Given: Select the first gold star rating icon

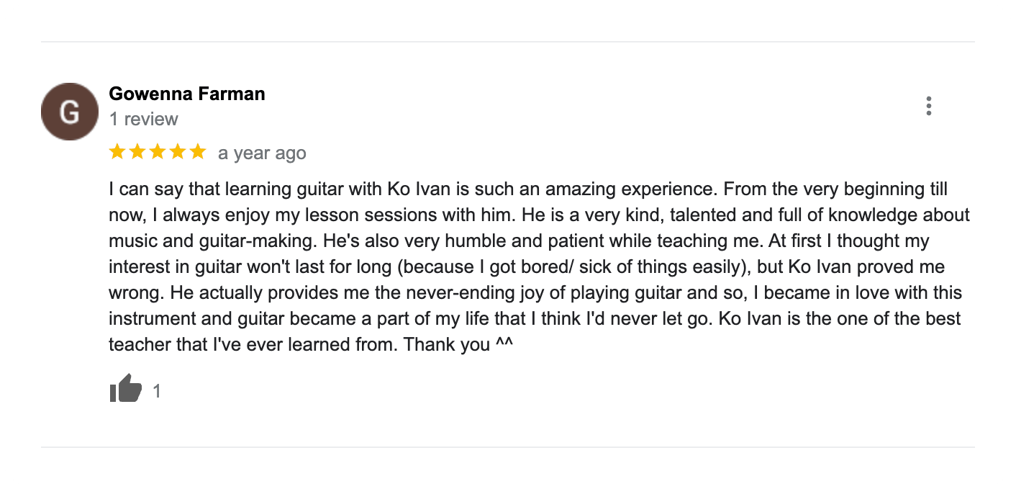Looking at the screenshot, I should [x=117, y=152].
